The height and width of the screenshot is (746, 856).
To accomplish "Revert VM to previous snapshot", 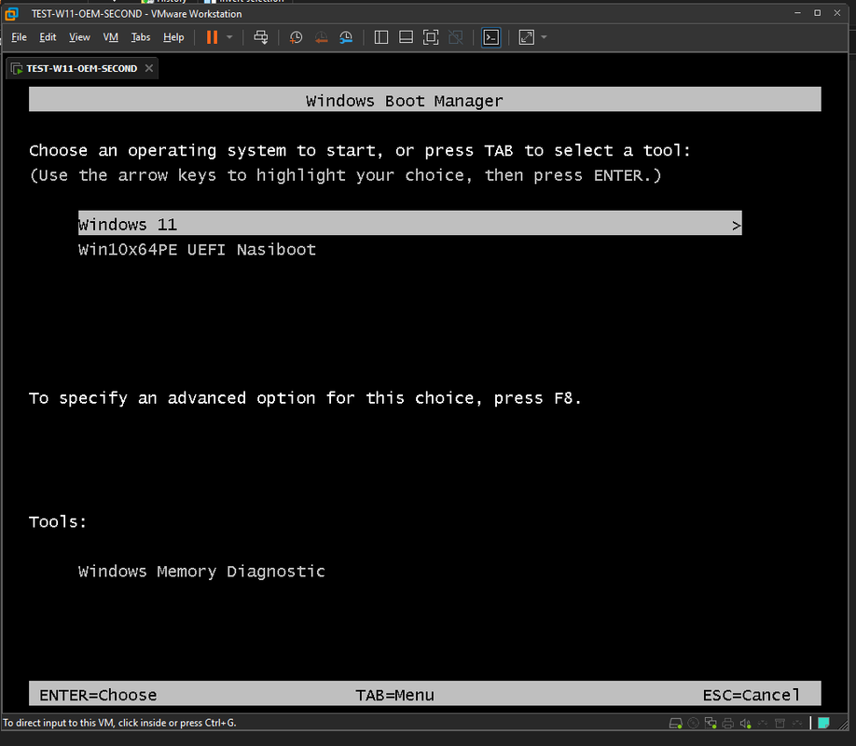I will pyautogui.click(x=321, y=37).
